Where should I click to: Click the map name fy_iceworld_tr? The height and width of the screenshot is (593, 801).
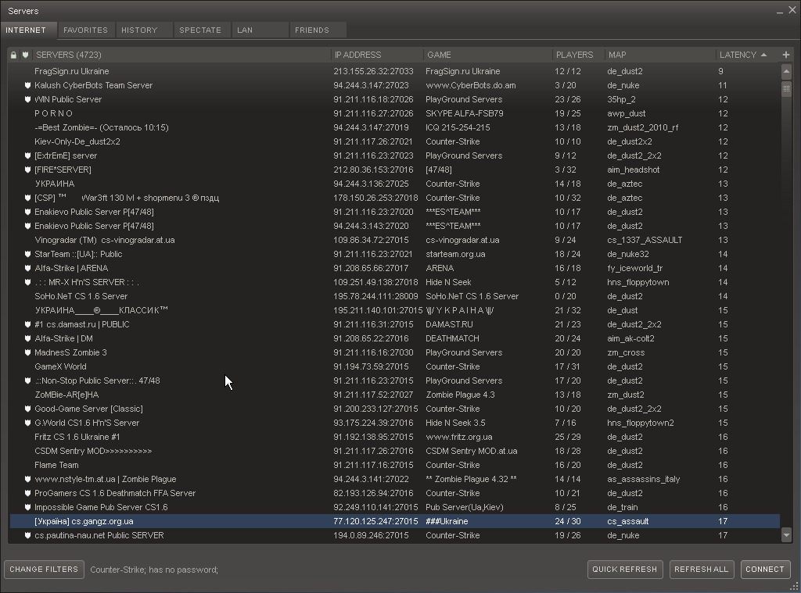(634, 269)
